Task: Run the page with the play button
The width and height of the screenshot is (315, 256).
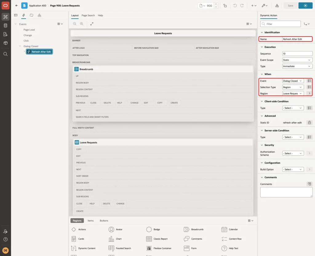Action: [305, 6]
